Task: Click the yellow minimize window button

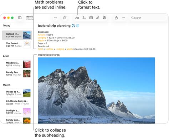Action: 9,18
